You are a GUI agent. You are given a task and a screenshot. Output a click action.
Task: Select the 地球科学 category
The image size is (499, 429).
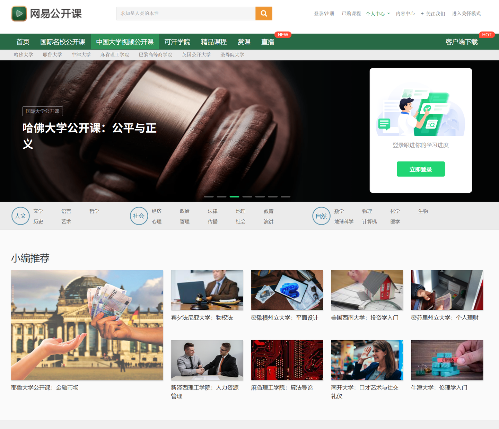coord(344,221)
